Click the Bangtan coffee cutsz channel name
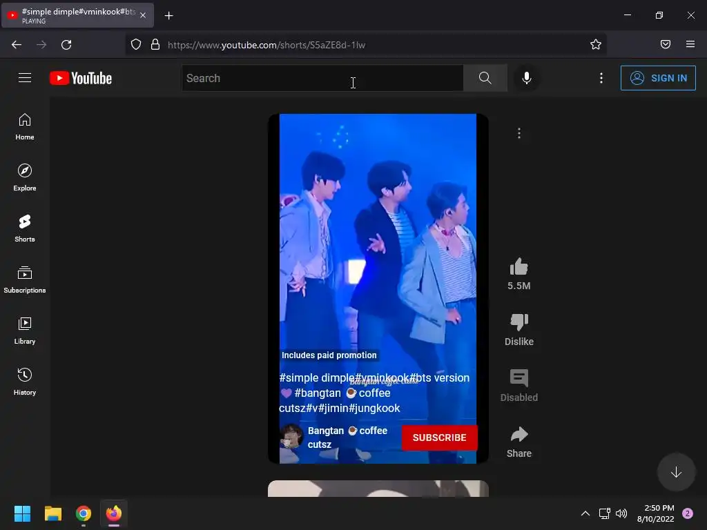Image resolution: width=707 pixels, height=530 pixels. coord(347,437)
